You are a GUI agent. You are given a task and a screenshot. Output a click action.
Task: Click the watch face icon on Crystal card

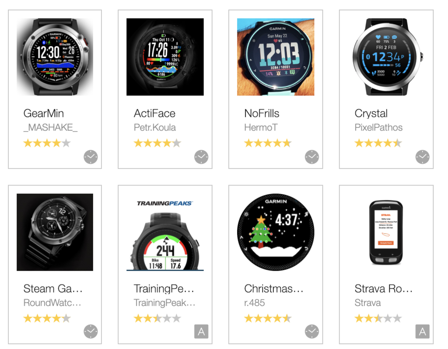tap(422, 157)
